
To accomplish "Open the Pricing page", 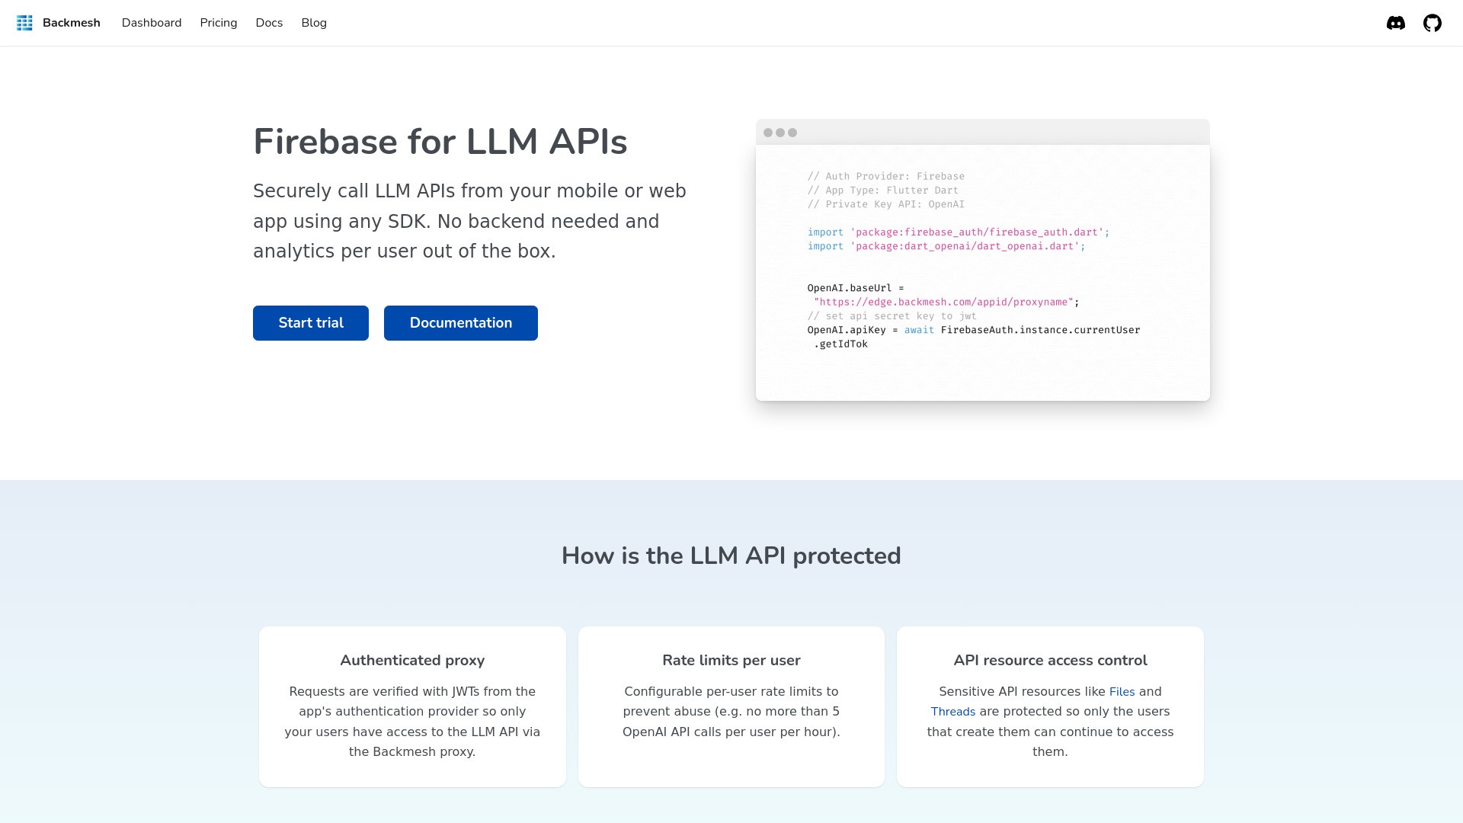I will 219,23.
